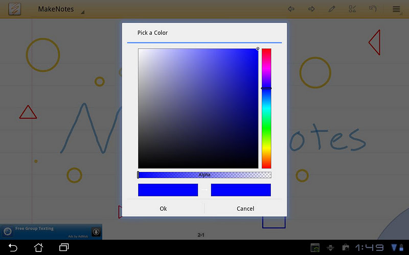Tap the Android back button
The width and height of the screenshot is (409, 255).
click(x=13, y=247)
